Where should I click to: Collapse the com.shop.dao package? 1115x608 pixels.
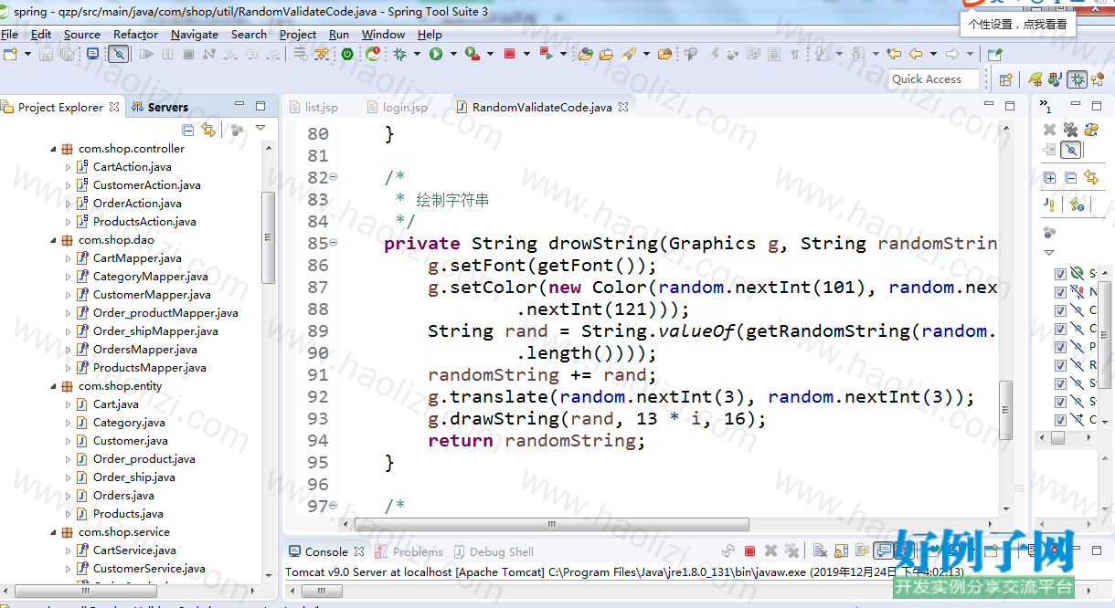pos(53,240)
